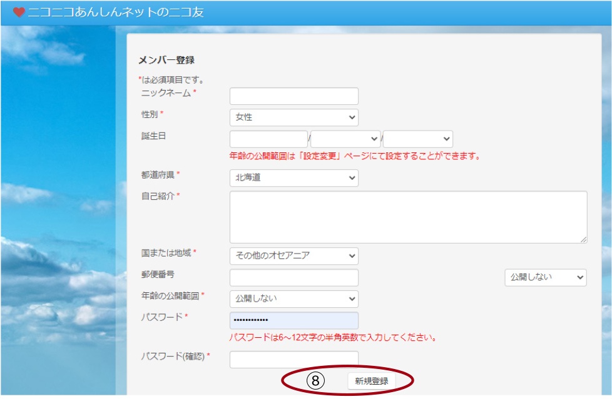Grab the 自己紹介 textarea resize handle

click(583, 240)
